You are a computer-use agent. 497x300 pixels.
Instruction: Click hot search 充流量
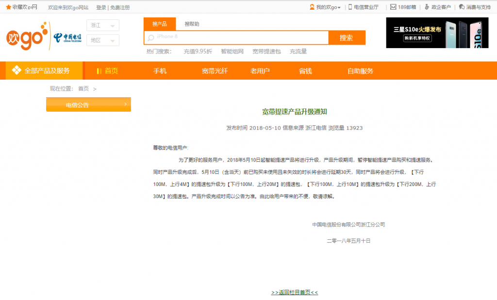click(298, 51)
